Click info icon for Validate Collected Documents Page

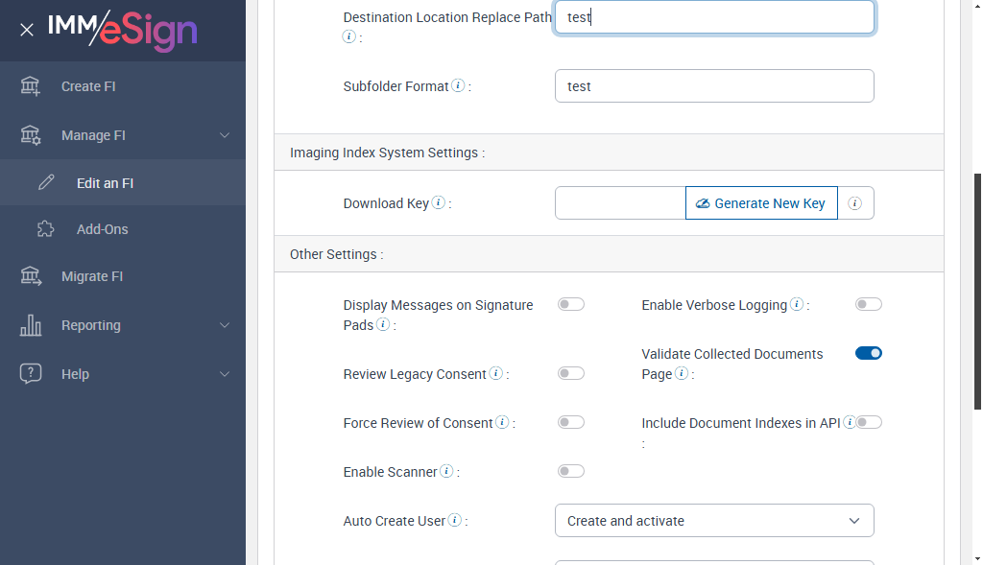(x=682, y=373)
